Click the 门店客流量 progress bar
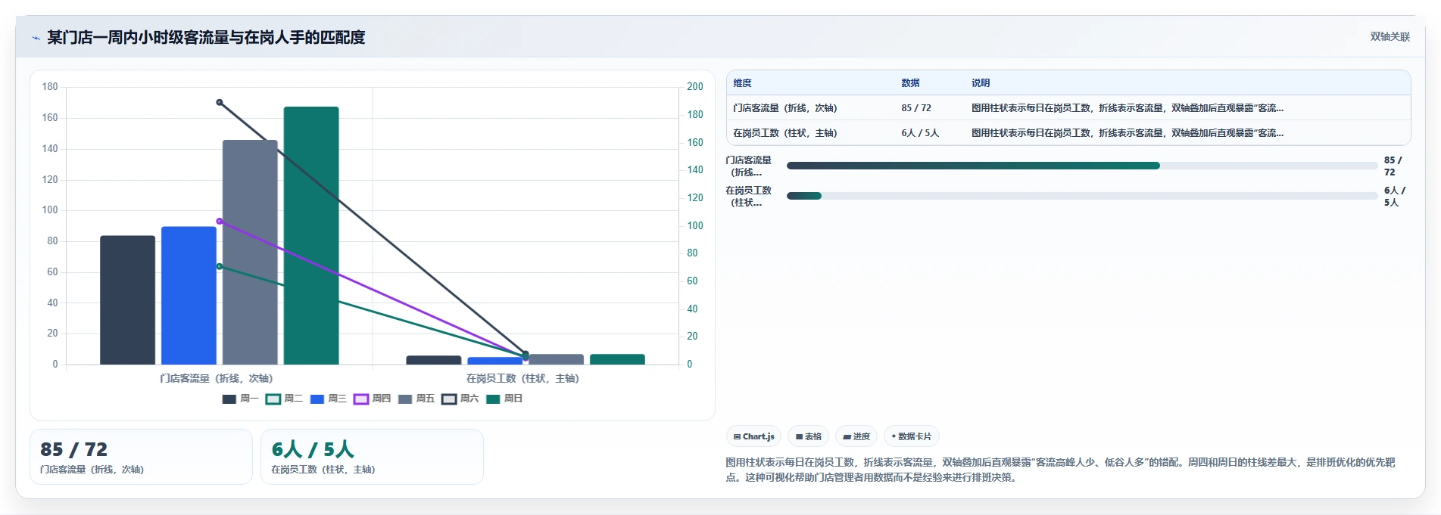This screenshot has height=515, width=1441. point(1082,166)
